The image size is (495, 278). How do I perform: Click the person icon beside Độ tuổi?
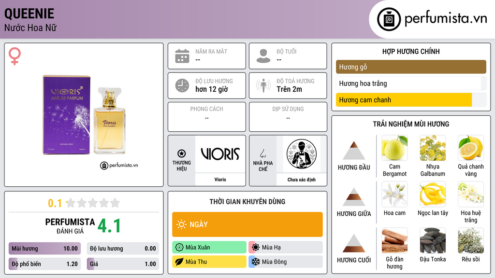[x=263, y=56]
